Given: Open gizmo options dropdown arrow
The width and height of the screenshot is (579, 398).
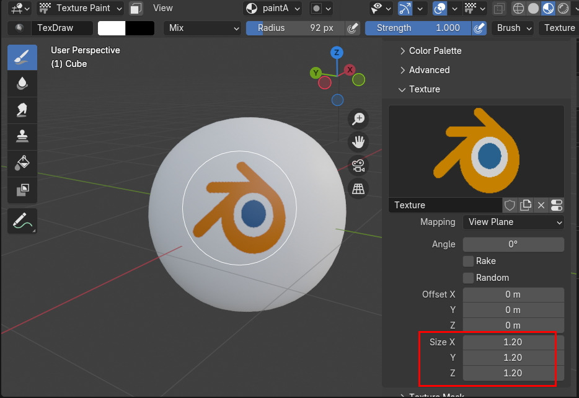Looking at the screenshot, I should [420, 8].
